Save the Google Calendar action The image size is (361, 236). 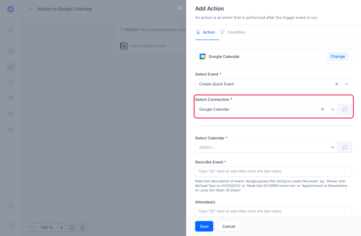(204, 226)
